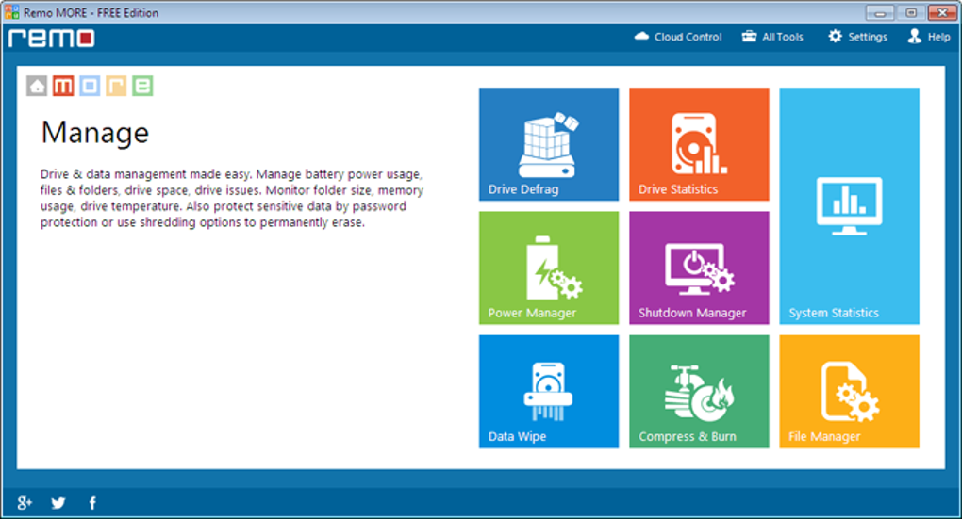Open the Data Wipe tile
The width and height of the screenshot is (962, 519).
click(549, 392)
